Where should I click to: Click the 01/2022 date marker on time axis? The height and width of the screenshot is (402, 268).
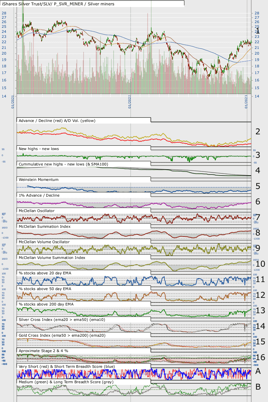129,102
